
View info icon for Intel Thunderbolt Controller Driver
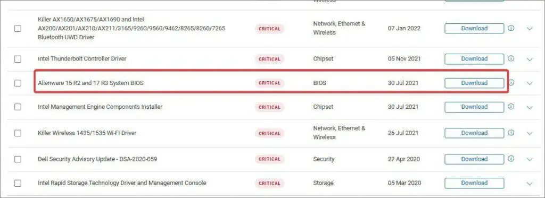pos(511,58)
